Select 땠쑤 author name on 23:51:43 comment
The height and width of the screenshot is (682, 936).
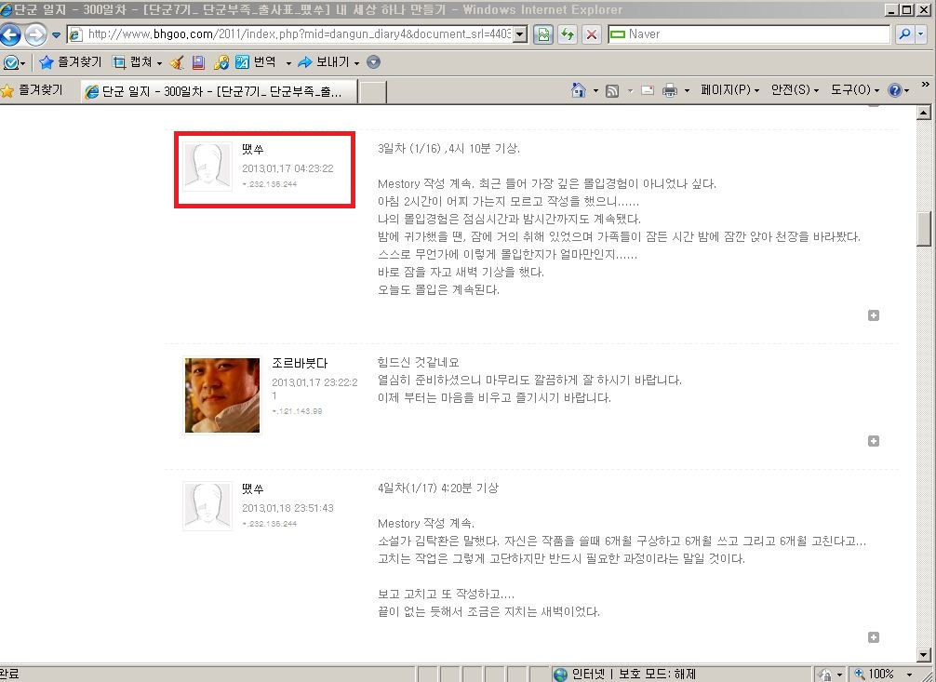click(x=252, y=488)
